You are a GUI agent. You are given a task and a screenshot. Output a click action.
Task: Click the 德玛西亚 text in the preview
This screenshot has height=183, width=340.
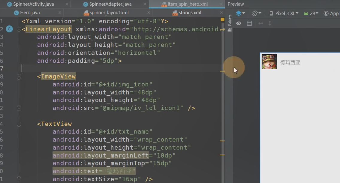290,62
